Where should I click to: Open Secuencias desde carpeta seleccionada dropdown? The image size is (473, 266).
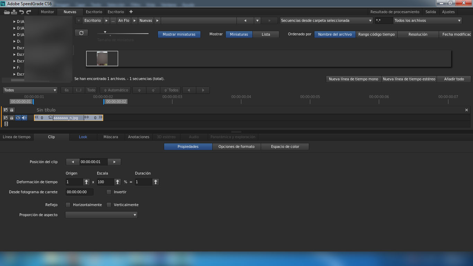(326, 20)
